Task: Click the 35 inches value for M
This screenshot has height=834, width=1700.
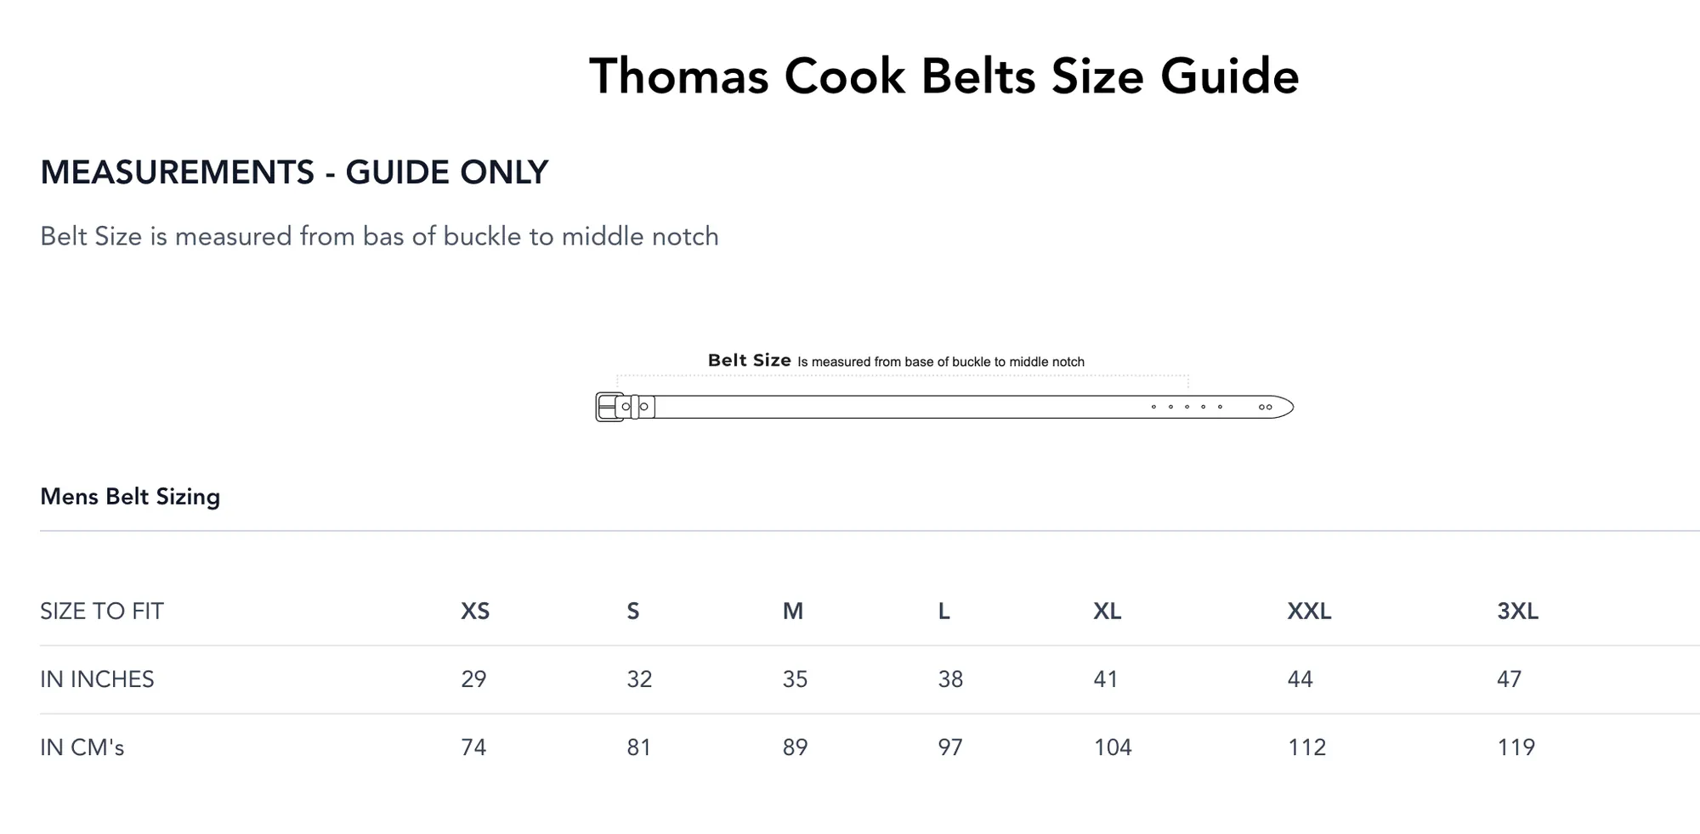Action: point(795,679)
